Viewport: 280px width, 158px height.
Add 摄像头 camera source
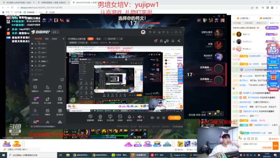[100, 118]
